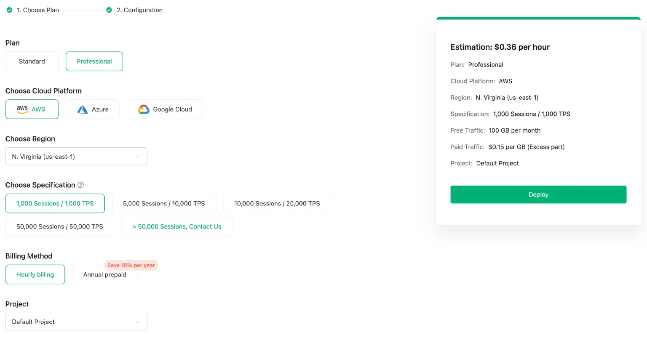Screen dimensions: 647x338
Task: Enable Hourly billing
Action: point(35,274)
